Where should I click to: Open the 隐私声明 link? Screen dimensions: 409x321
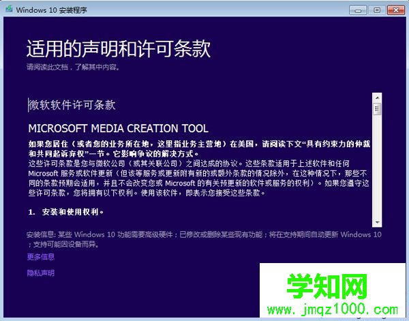(41, 273)
